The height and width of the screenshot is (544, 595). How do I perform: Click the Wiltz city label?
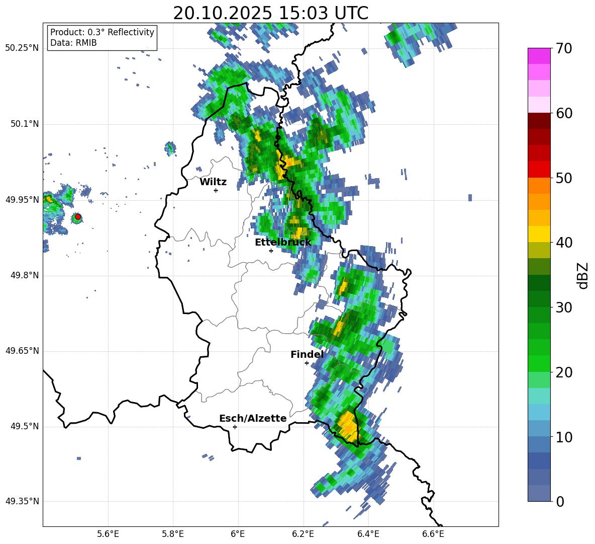click(213, 182)
